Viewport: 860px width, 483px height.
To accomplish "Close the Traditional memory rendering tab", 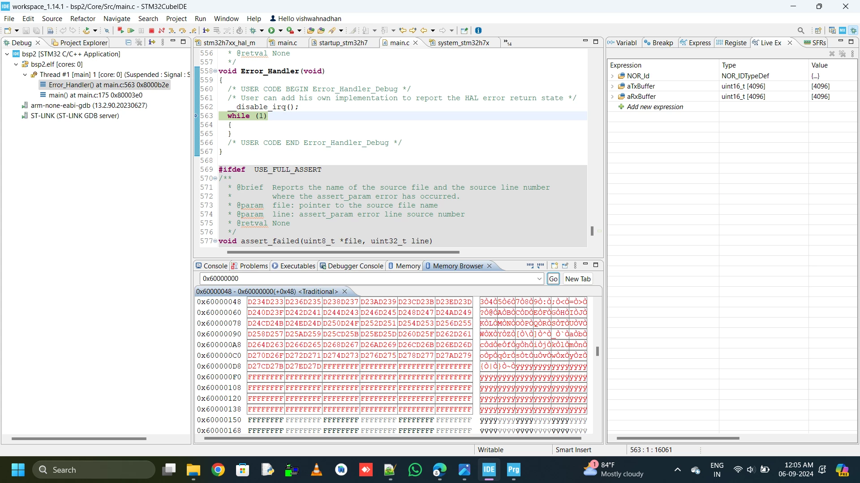I will point(344,291).
